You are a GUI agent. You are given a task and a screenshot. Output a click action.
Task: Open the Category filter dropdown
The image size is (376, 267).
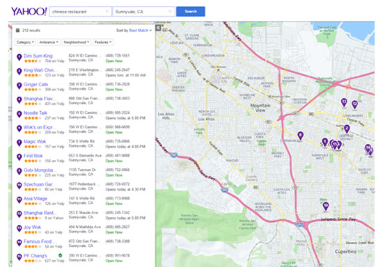point(25,42)
